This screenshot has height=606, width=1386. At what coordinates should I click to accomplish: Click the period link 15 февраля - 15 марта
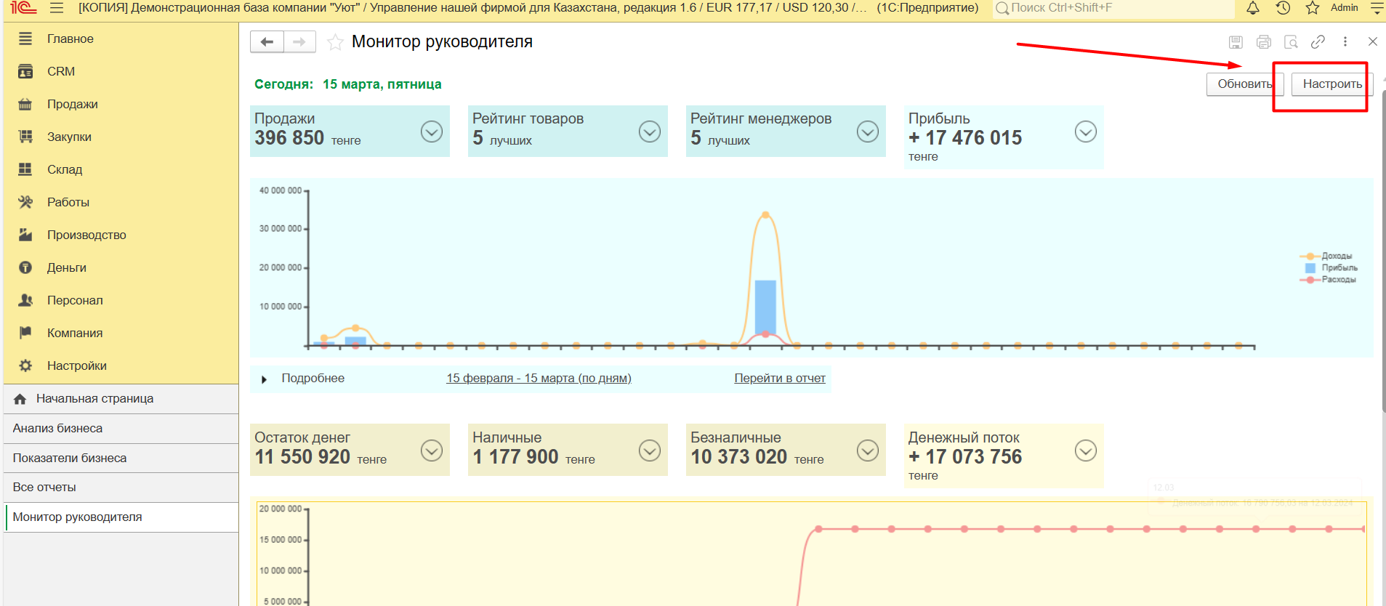[x=539, y=378]
